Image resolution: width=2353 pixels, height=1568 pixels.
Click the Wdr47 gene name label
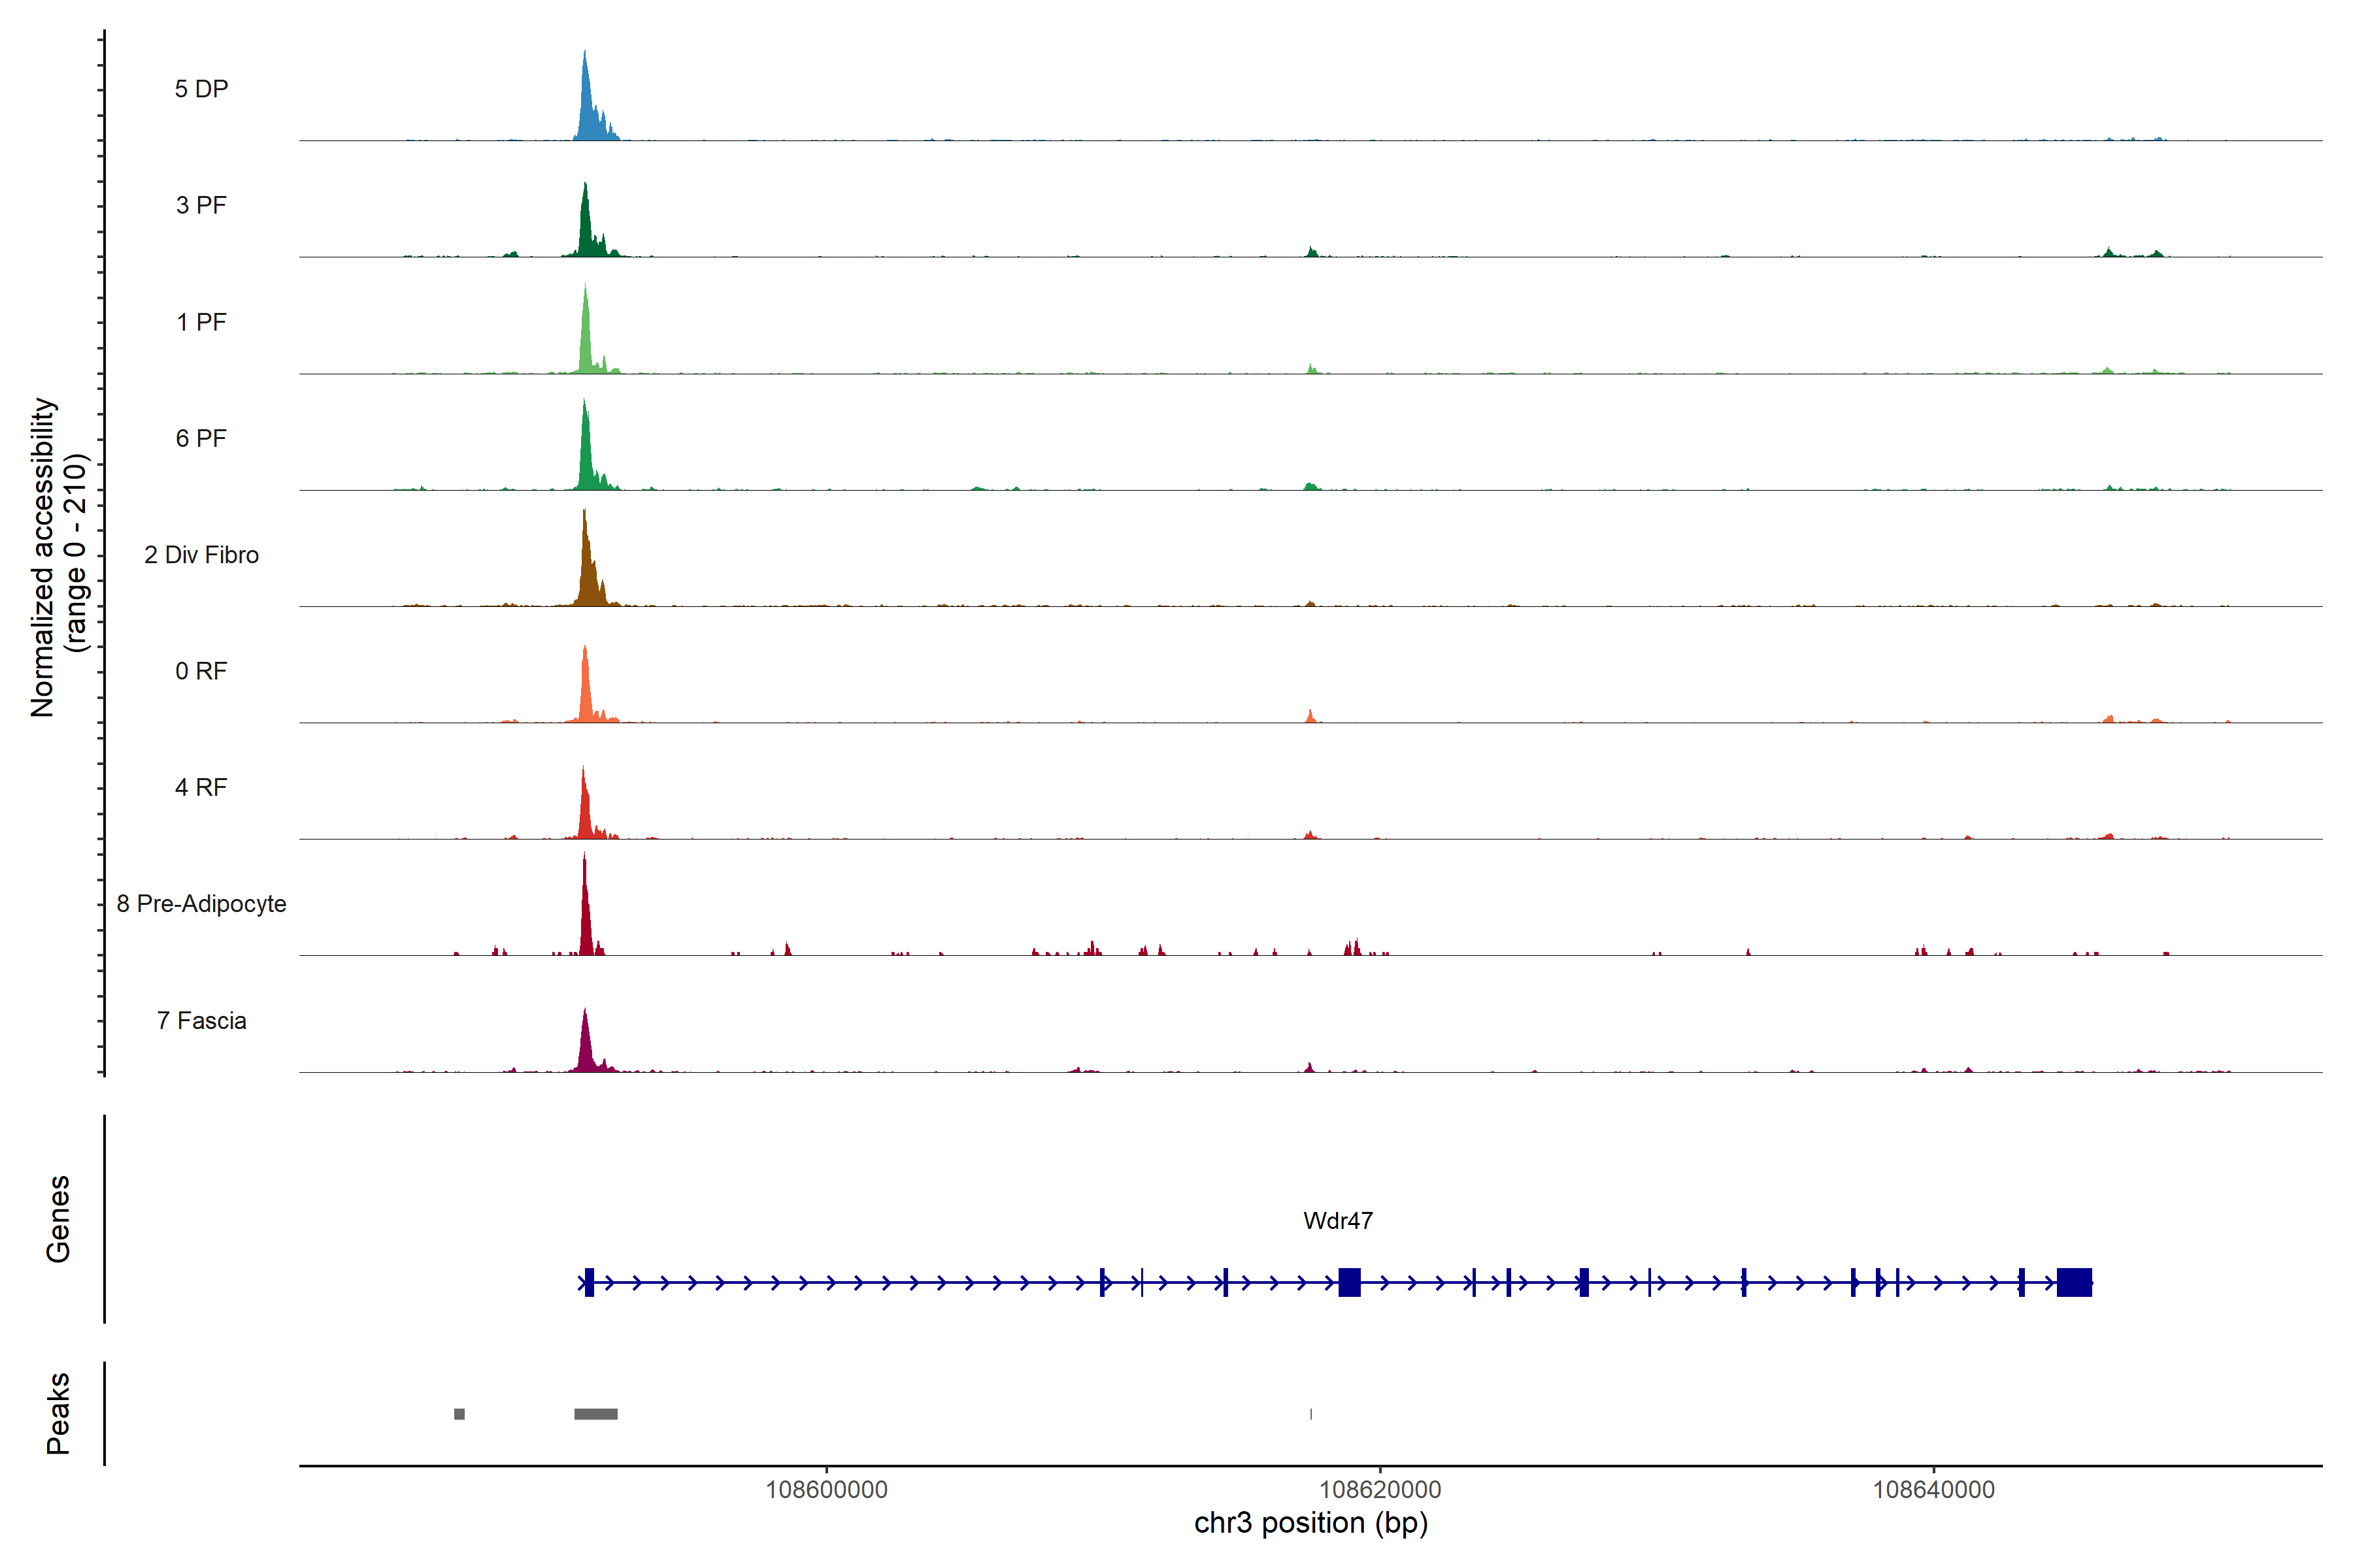(x=1337, y=1220)
